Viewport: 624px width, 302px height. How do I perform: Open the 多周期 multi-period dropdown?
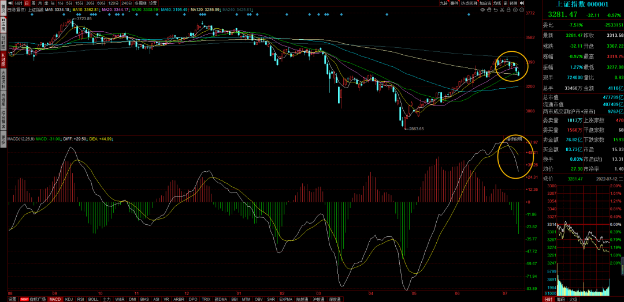[140, 3]
